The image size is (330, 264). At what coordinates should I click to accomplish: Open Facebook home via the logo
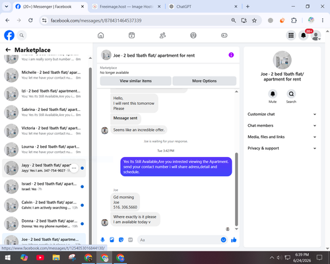[x=9, y=35]
